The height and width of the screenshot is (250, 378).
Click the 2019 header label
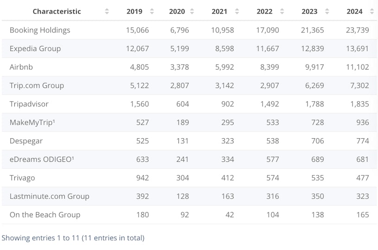(134, 11)
